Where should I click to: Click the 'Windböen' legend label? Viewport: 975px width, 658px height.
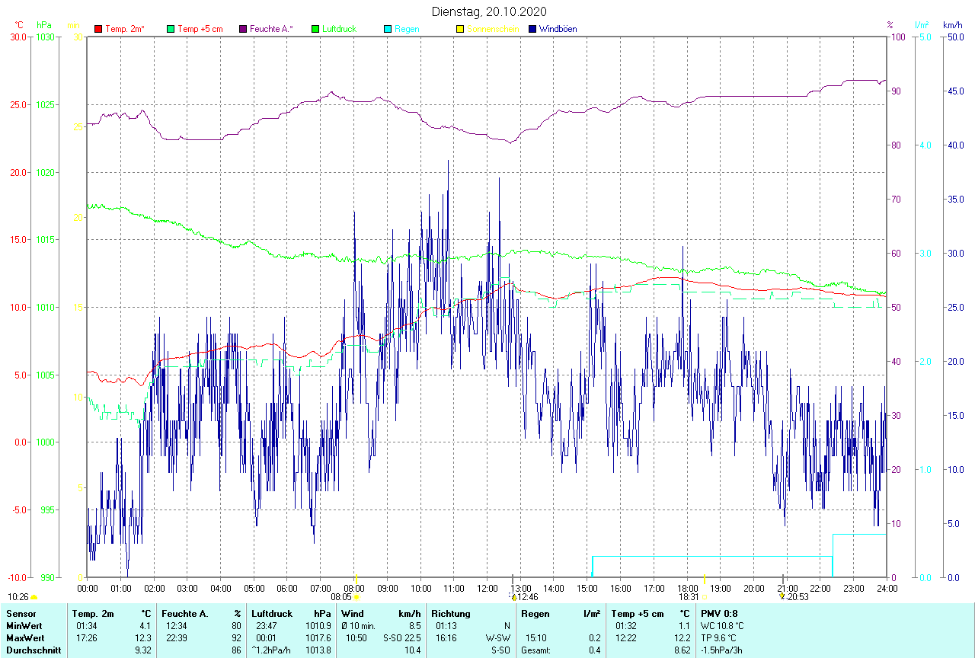coord(558,29)
